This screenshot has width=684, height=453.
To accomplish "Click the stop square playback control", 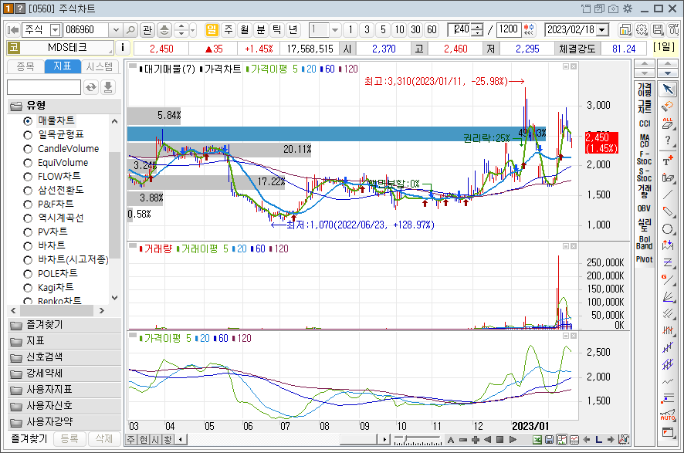I will (500, 439).
